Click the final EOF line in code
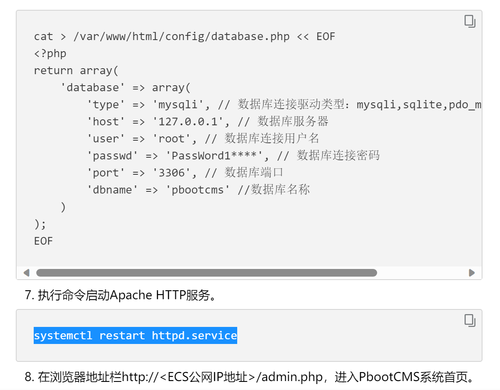 tap(44, 241)
